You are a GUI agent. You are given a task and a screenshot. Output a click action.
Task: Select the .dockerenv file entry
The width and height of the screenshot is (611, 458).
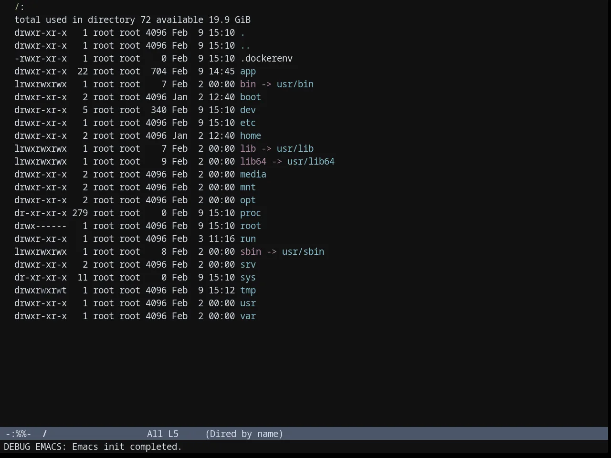coord(266,59)
